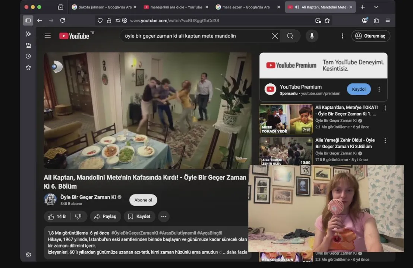Open bookmarks star in sidebar
The image size is (413, 268).
[28, 68]
